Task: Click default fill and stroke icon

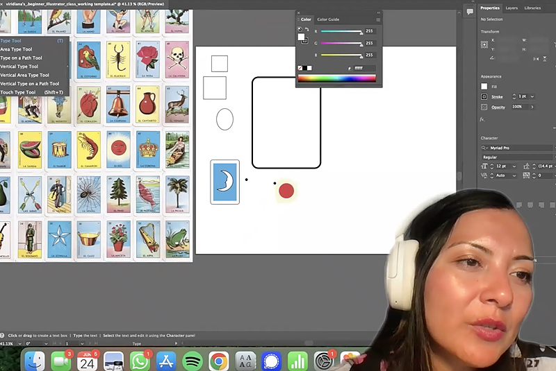Action: [x=300, y=29]
